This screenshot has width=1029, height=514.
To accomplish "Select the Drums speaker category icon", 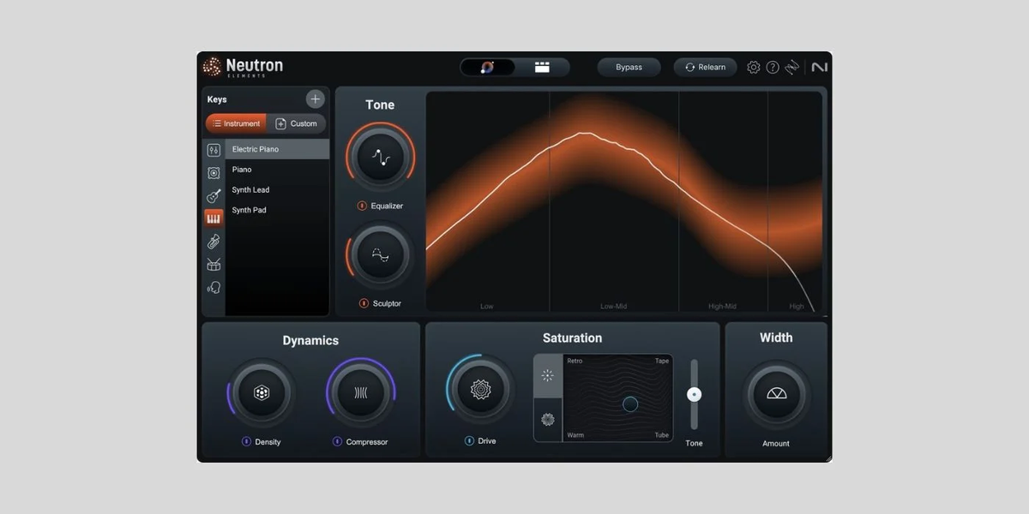I will pyautogui.click(x=213, y=172).
